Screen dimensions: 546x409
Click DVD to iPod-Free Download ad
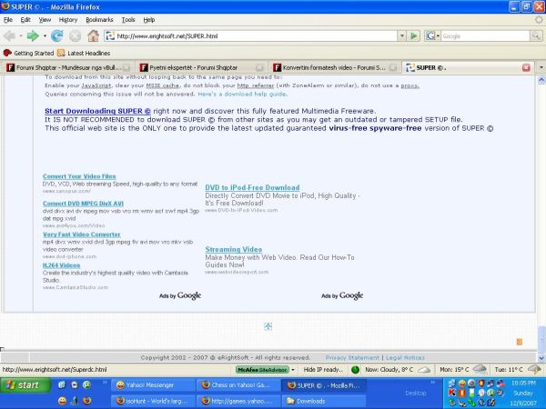tap(252, 187)
